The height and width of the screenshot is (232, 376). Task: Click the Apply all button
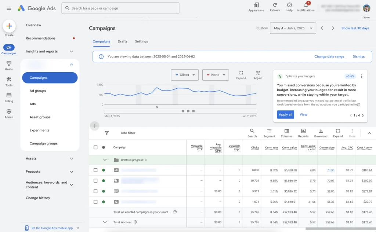click(x=285, y=115)
